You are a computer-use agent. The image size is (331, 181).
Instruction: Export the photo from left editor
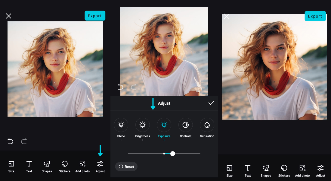pyautogui.click(x=95, y=16)
